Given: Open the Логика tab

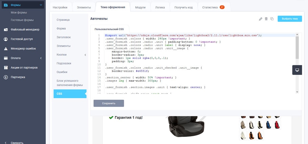Looking at the screenshot, I should 160,7.
